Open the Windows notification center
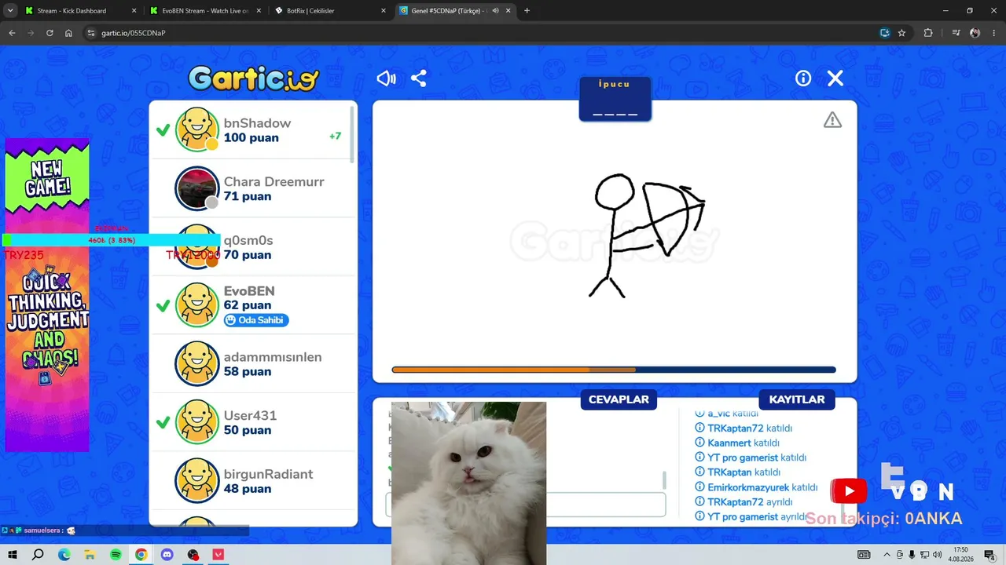This screenshot has width=1006, height=565. tap(990, 555)
